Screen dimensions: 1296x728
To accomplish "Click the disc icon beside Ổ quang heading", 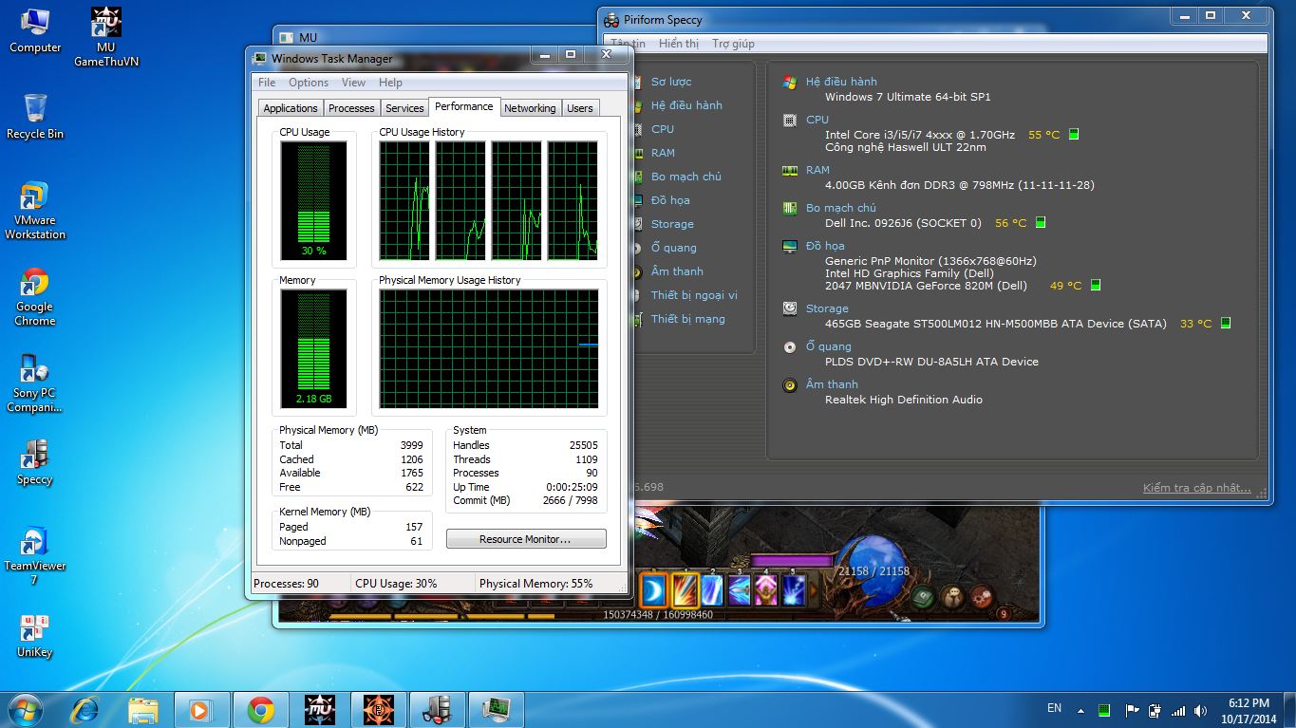I will pos(789,346).
